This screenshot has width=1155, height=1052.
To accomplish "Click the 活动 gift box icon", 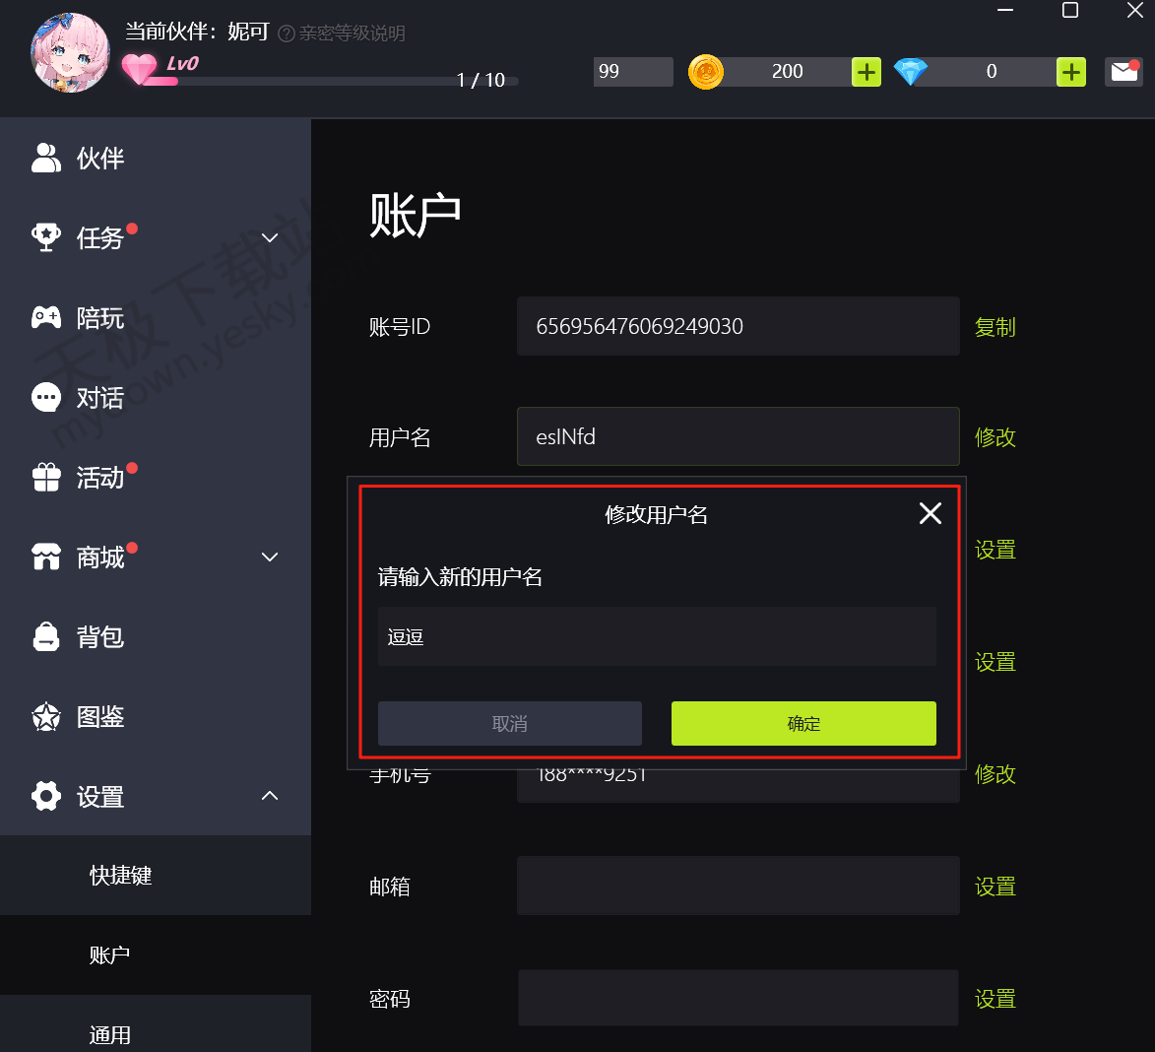I will click(46, 478).
